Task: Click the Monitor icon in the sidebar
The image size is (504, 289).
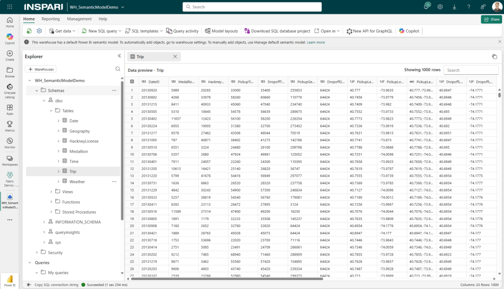Action: pos(10,142)
